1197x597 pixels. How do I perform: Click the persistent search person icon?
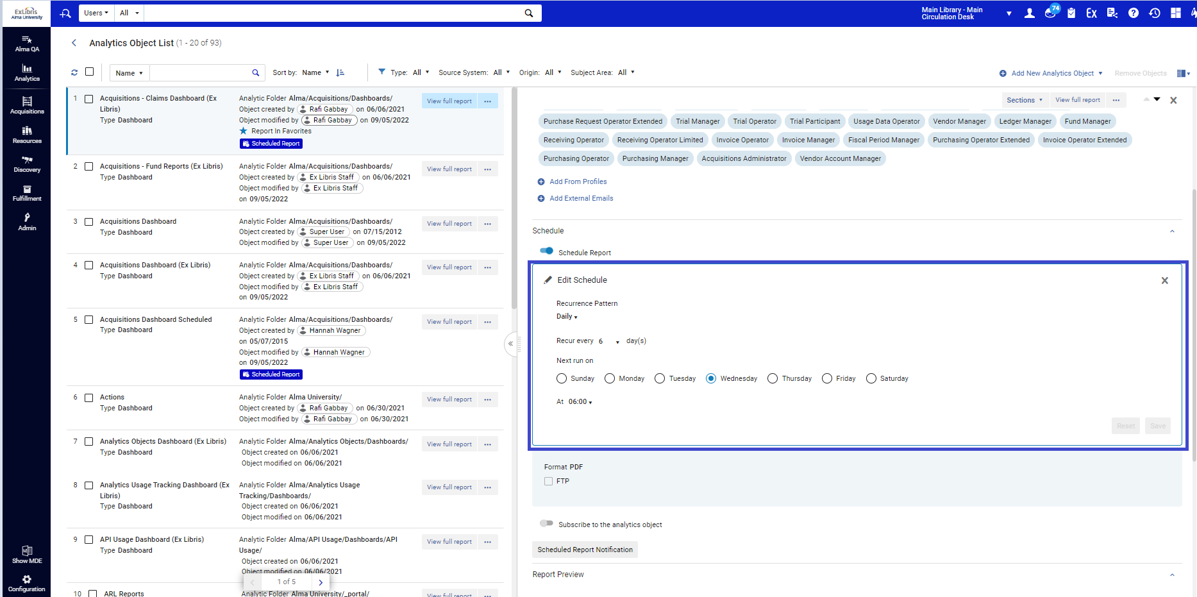click(x=65, y=13)
